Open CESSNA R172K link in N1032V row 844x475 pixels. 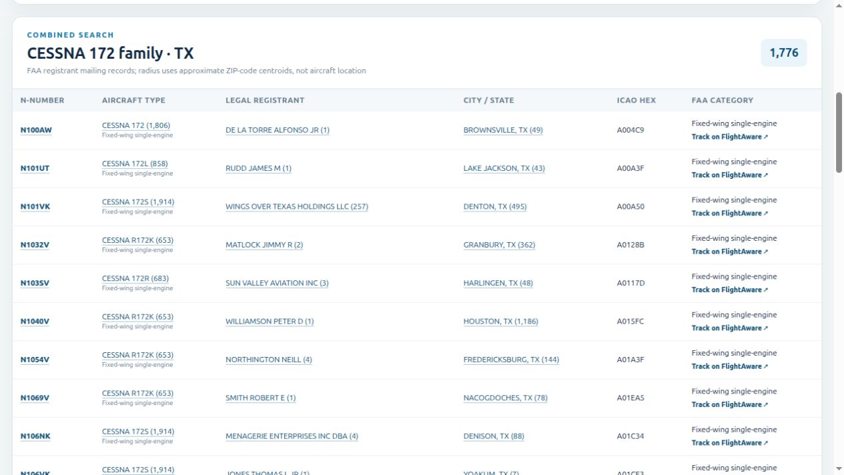point(137,240)
